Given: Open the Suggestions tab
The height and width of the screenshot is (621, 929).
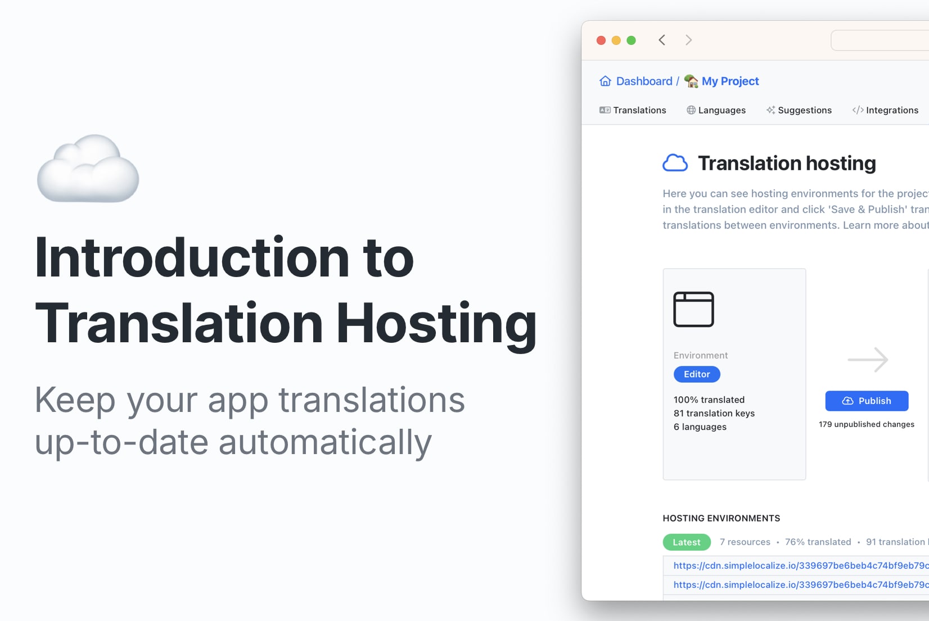Looking at the screenshot, I should [799, 110].
